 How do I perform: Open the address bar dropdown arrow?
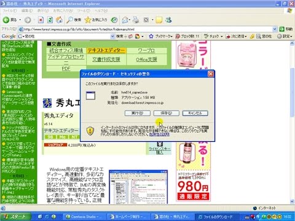[275, 29]
